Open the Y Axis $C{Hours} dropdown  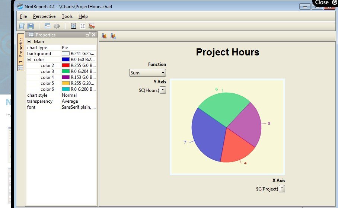click(163, 90)
